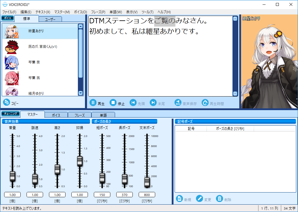Image resolution: width=298 pixels, height=212 pixels.
Task: Click the 記号 column header
Action: 191,129
